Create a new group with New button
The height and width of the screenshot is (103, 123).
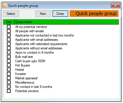pyautogui.click(x=43, y=14)
